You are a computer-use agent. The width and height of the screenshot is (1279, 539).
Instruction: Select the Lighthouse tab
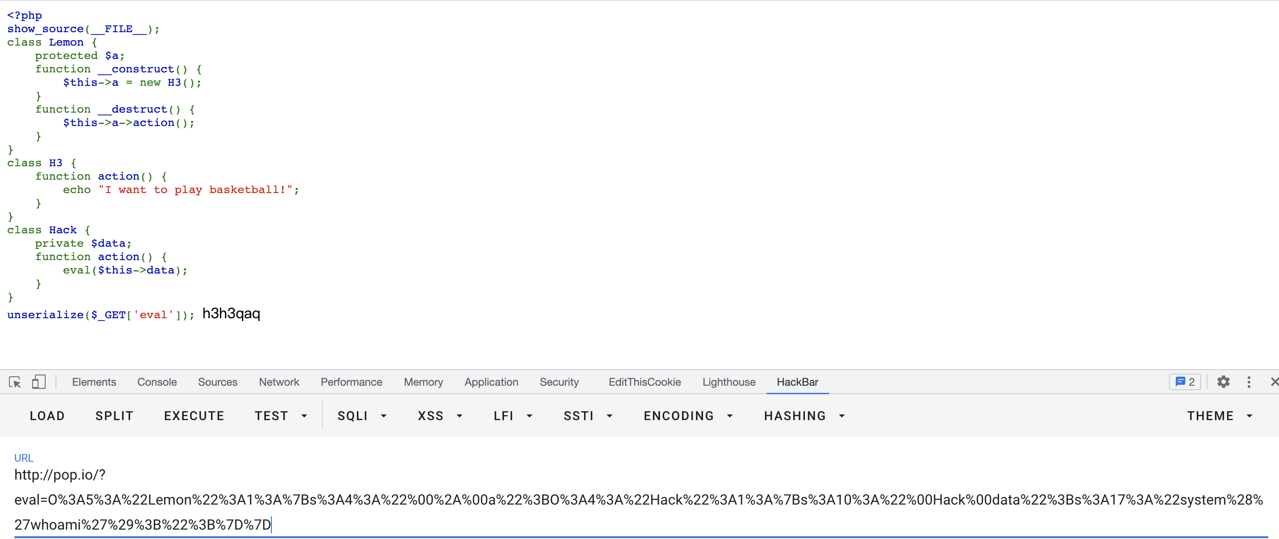tap(728, 382)
